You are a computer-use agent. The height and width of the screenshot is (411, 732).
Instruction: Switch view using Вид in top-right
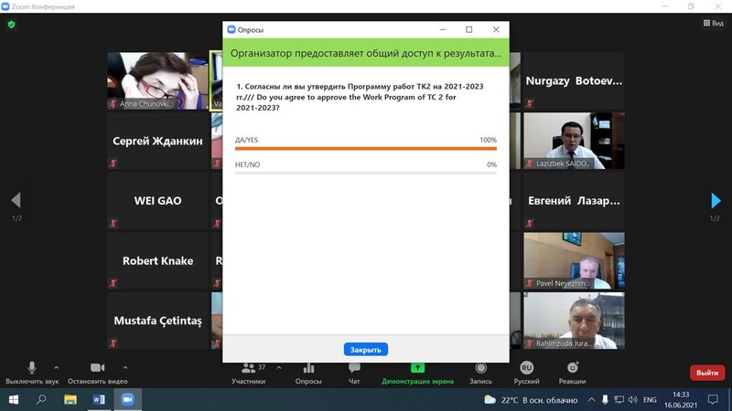tap(712, 25)
